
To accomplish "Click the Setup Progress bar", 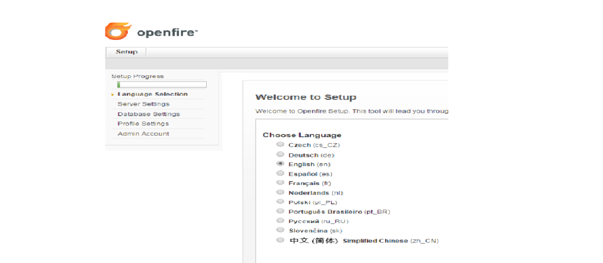I will coord(162,85).
